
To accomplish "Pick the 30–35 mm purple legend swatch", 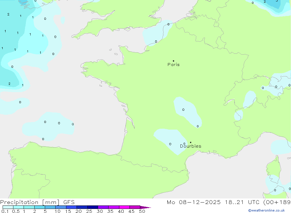I will point(103,207).
